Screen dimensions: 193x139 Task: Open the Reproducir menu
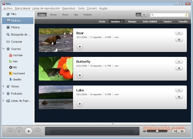[69, 8]
